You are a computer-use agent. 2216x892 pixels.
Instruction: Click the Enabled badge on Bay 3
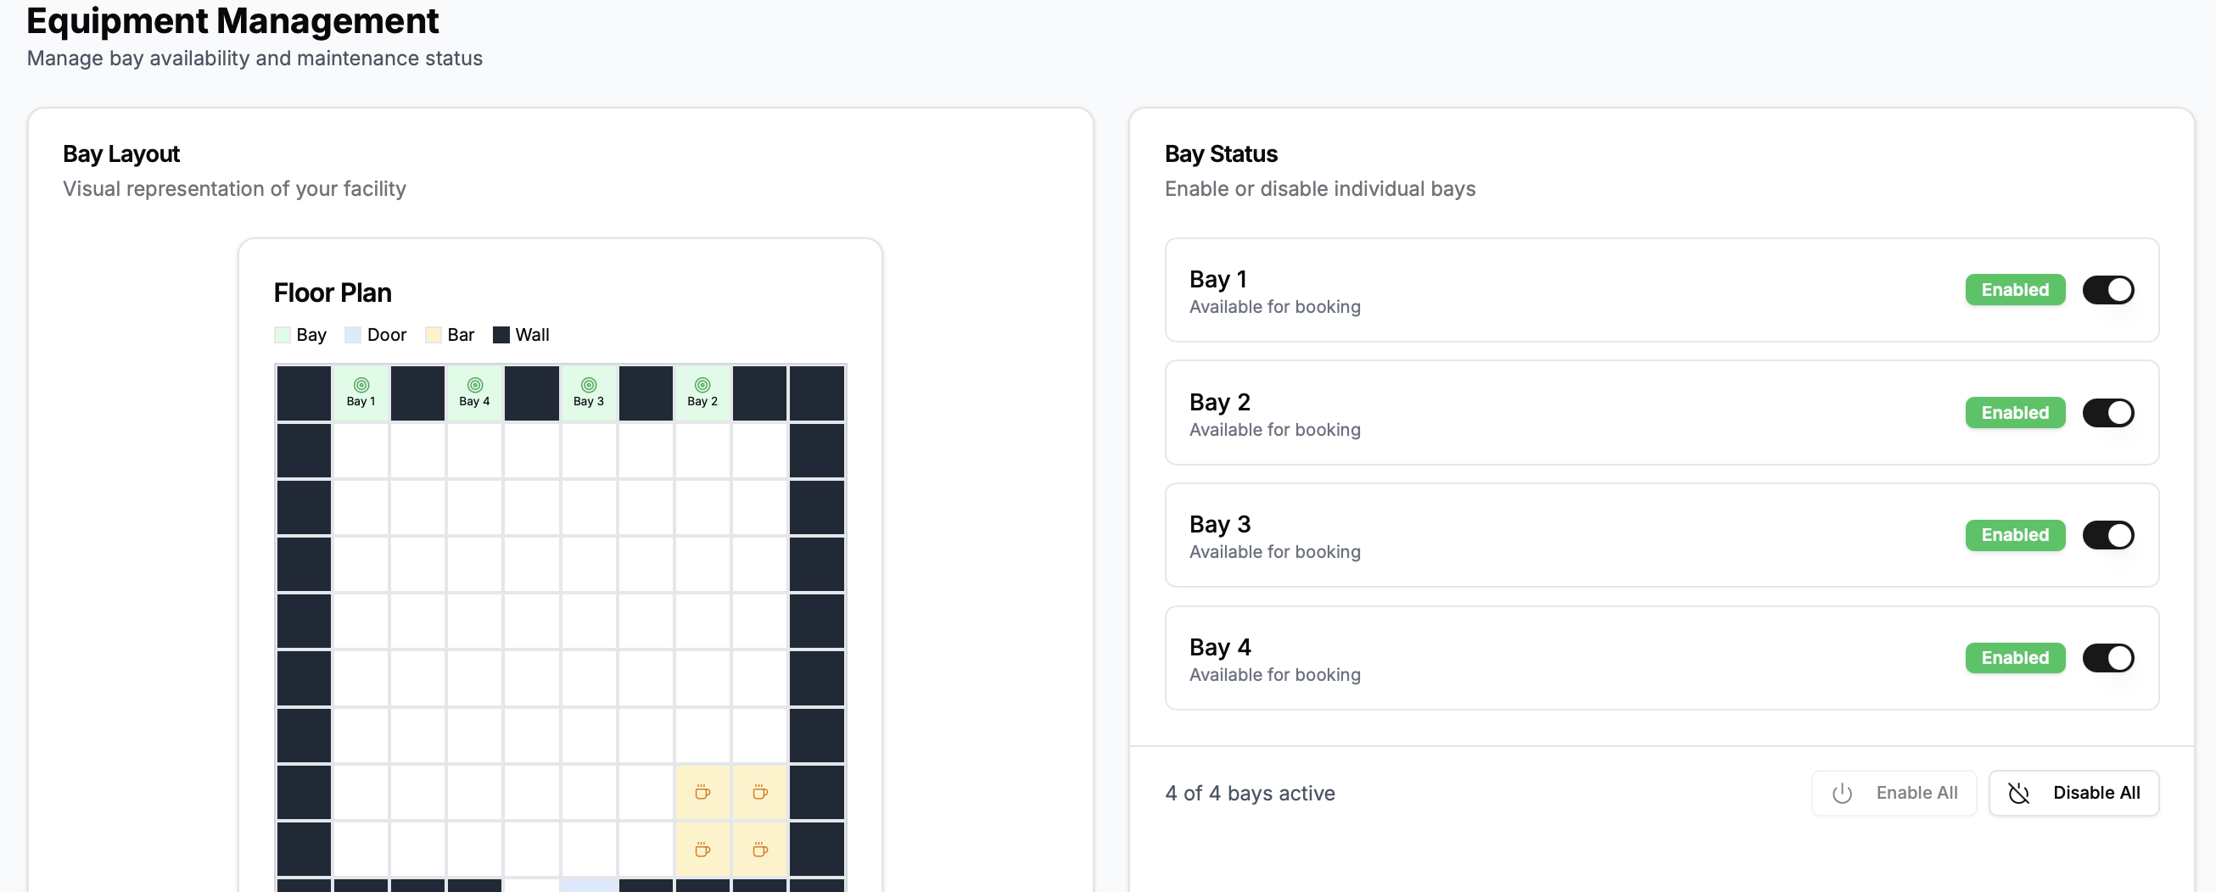point(2015,534)
